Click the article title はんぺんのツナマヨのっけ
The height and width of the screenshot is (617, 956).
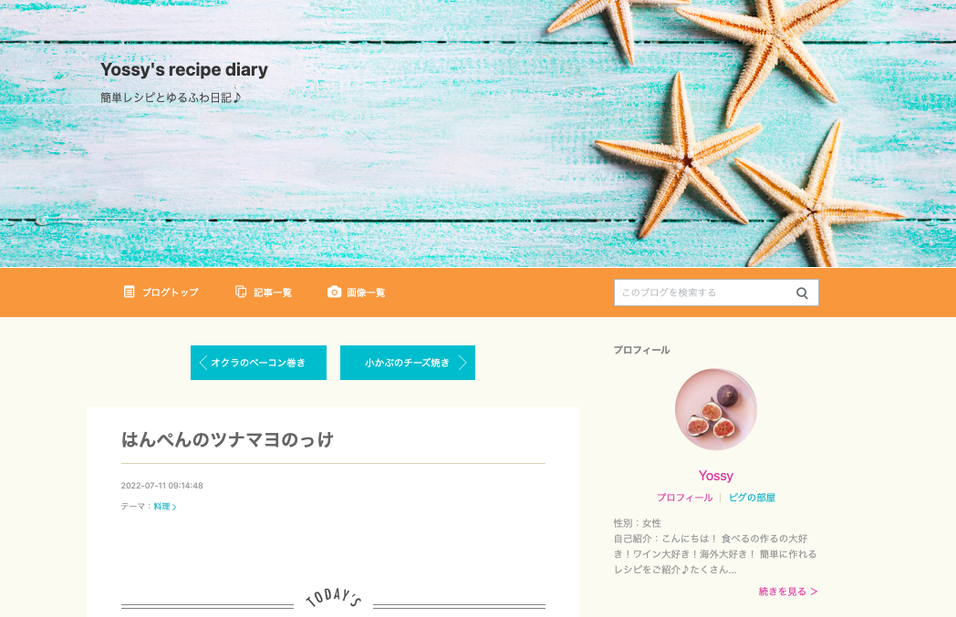point(227,439)
